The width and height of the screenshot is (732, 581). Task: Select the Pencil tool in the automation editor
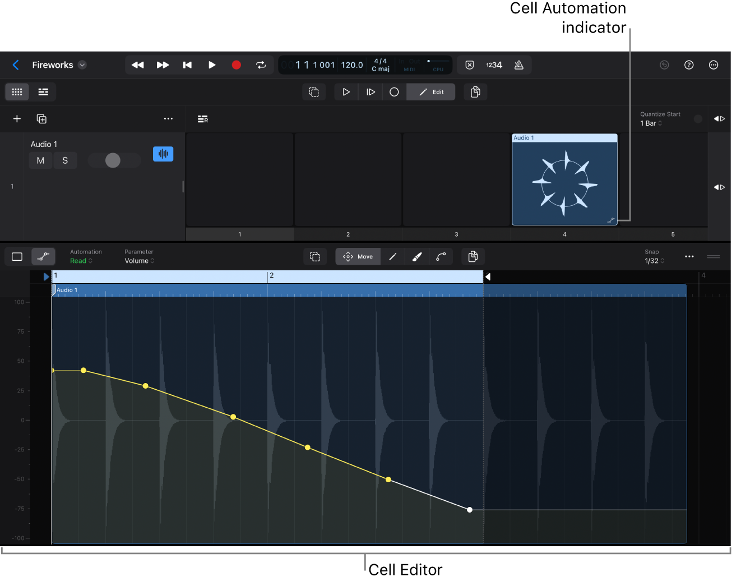(392, 256)
